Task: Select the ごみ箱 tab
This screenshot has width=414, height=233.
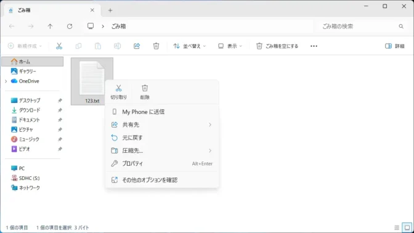Action: click(52, 10)
